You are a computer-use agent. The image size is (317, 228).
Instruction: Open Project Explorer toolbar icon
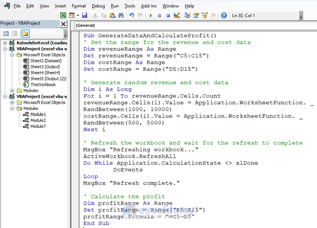coord(187,15)
